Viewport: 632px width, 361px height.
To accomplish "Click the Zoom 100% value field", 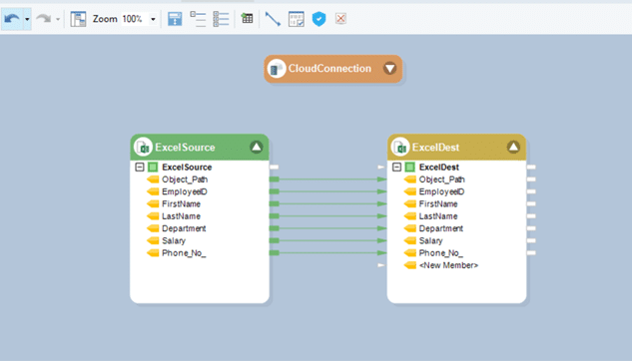I will click(133, 19).
